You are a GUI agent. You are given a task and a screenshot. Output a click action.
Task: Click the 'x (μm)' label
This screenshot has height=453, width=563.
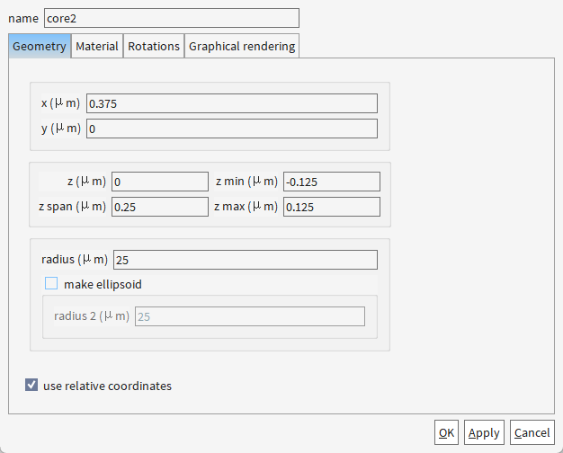(60, 103)
